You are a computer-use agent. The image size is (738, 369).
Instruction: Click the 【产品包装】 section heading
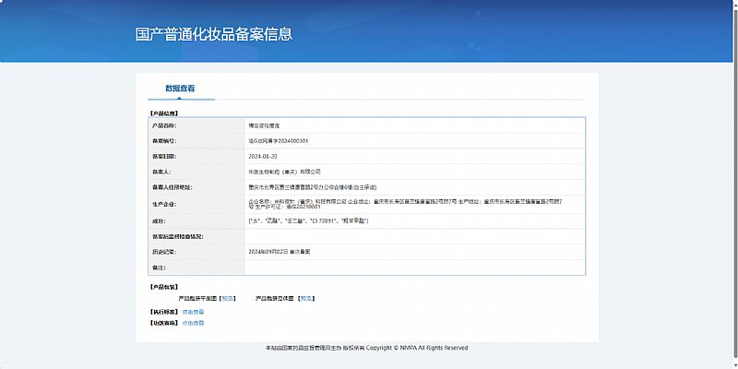pyautogui.click(x=164, y=287)
